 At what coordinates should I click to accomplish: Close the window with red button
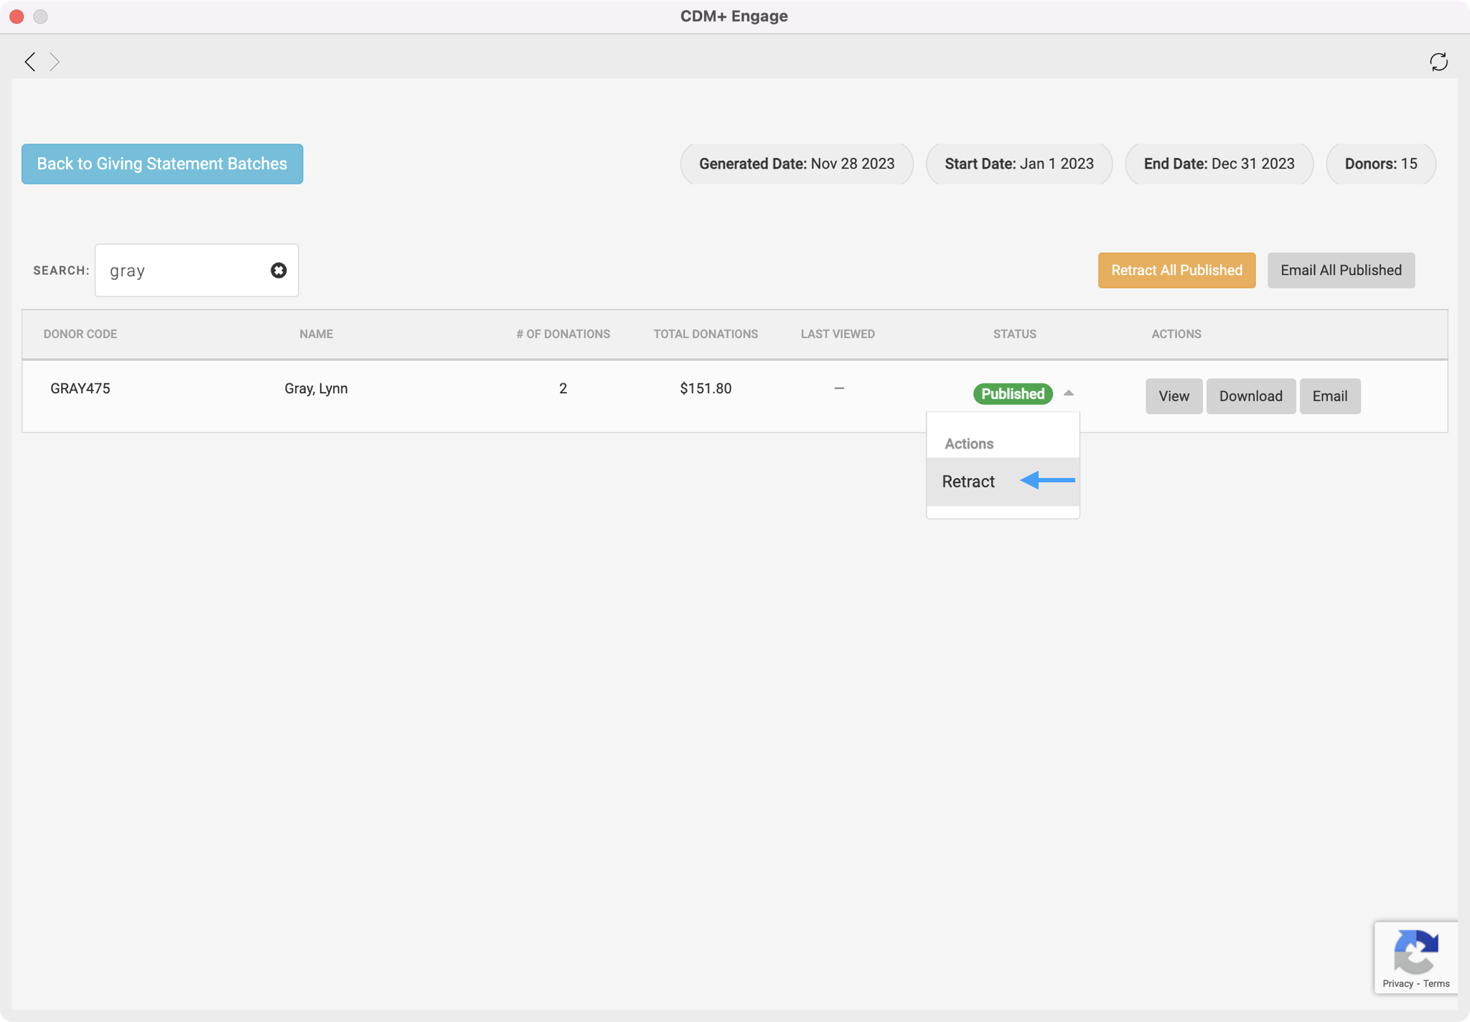17,16
